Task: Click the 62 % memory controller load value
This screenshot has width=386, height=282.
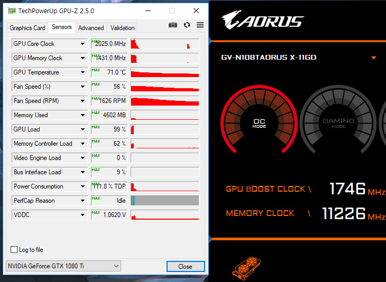Action: [109, 144]
